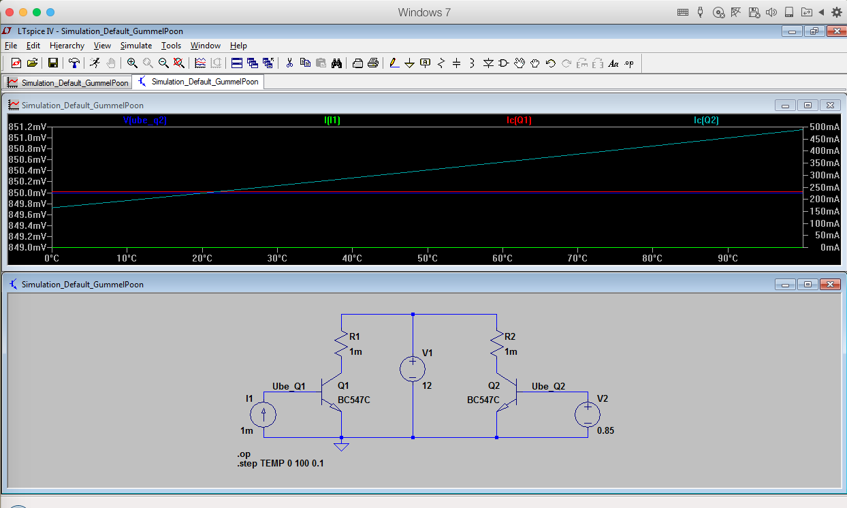The image size is (847, 508).
Task: Click the BC547C label of transistor Q1
Action: tap(353, 400)
